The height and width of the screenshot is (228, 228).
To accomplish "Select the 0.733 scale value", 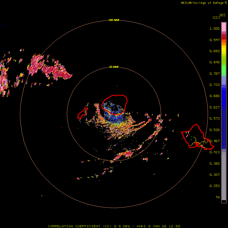I will click(x=215, y=85).
